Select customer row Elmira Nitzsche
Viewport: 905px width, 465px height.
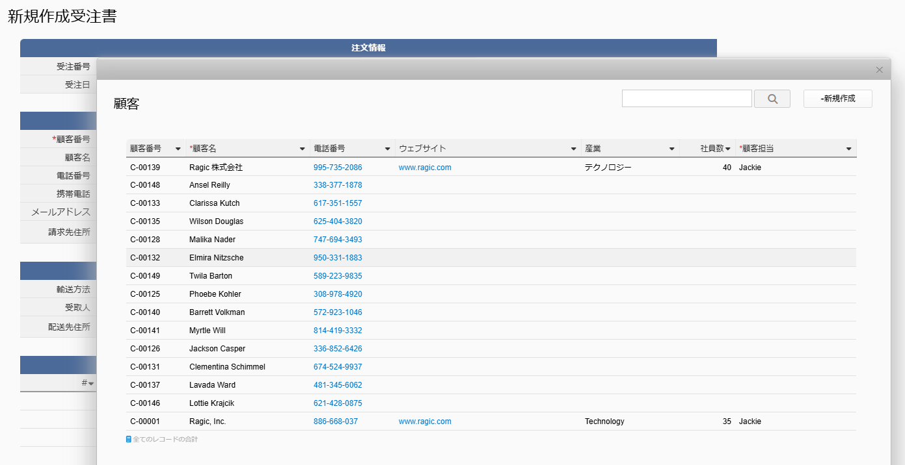coord(216,258)
